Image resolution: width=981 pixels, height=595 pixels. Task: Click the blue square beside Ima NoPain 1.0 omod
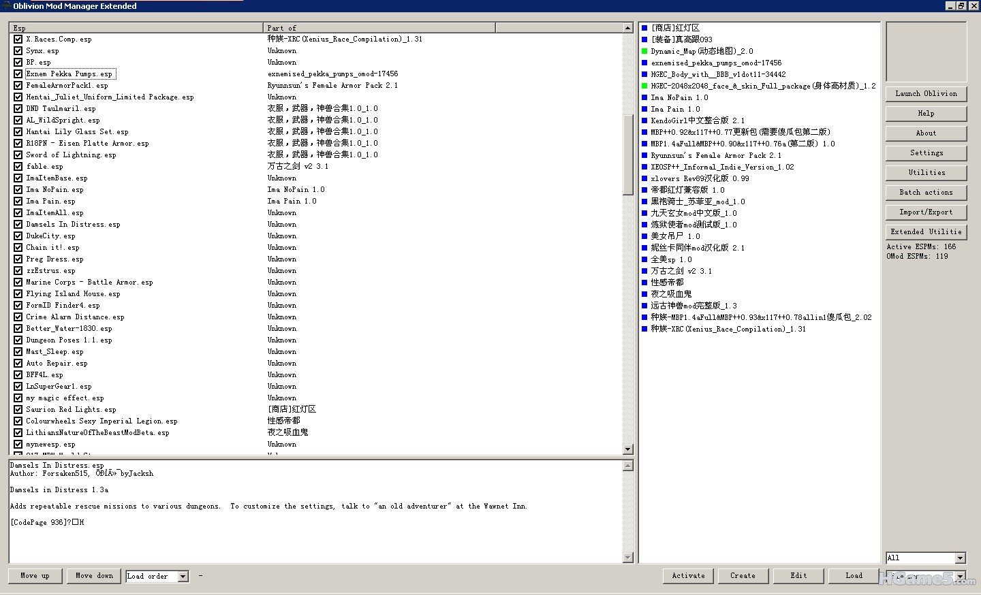pos(644,97)
